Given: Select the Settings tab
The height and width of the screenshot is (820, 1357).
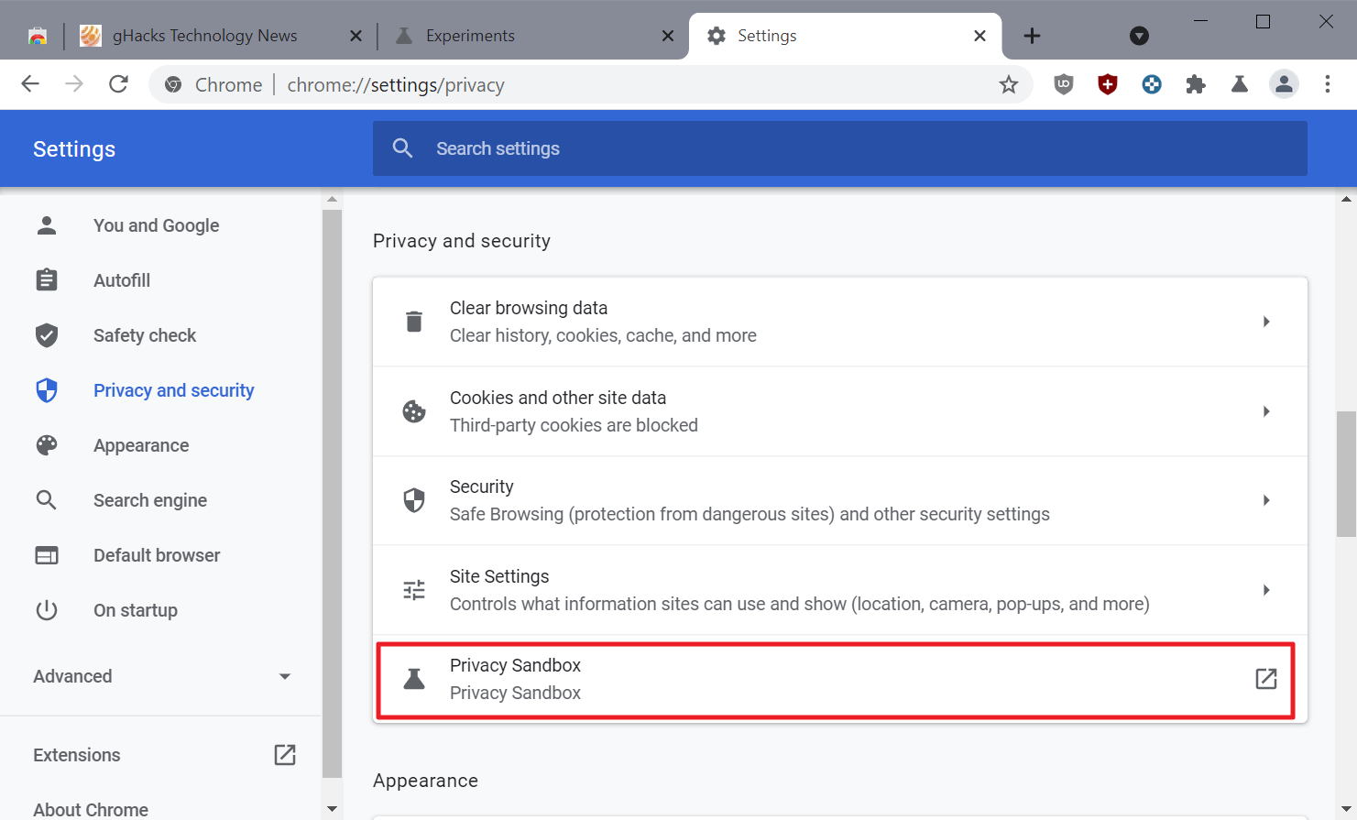Looking at the screenshot, I should [x=843, y=36].
